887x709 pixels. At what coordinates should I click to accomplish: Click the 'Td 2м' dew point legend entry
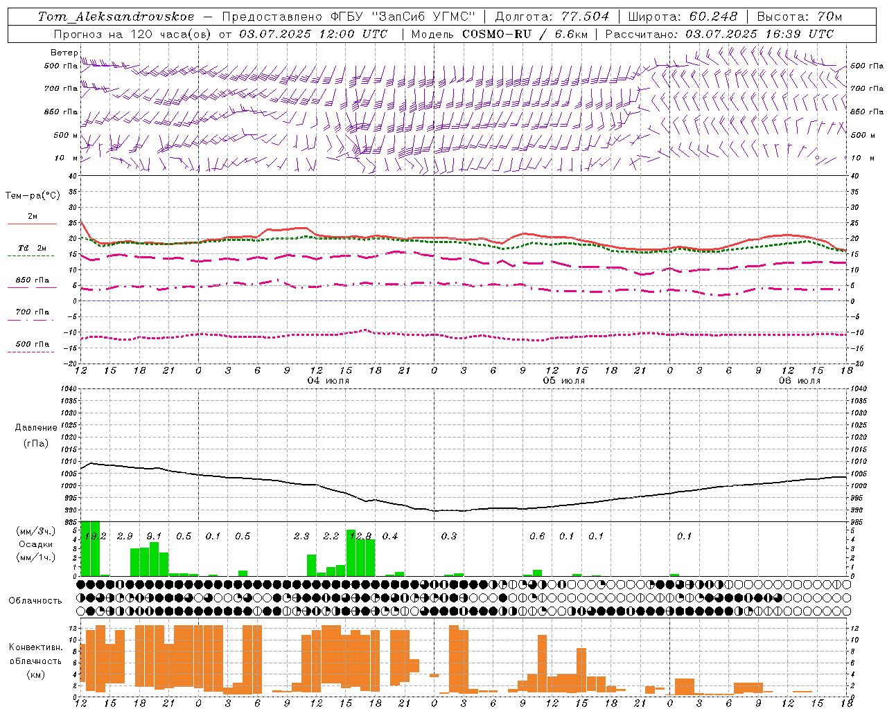(33, 248)
